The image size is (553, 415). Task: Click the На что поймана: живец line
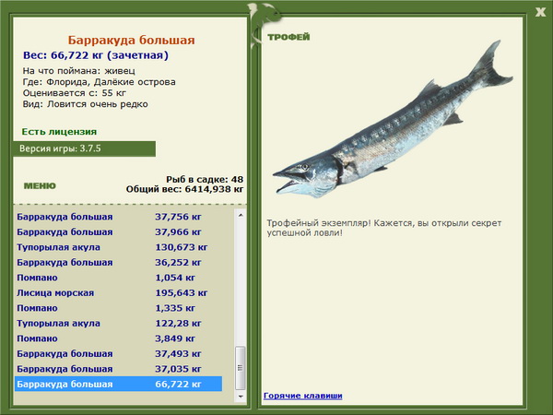point(78,71)
